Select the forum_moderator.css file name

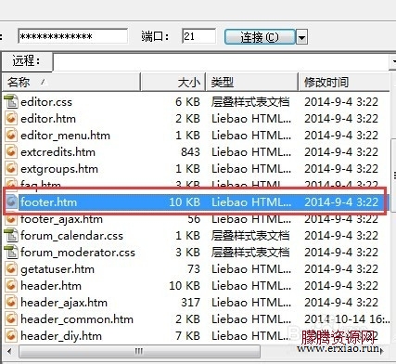pyautogui.click(x=78, y=253)
